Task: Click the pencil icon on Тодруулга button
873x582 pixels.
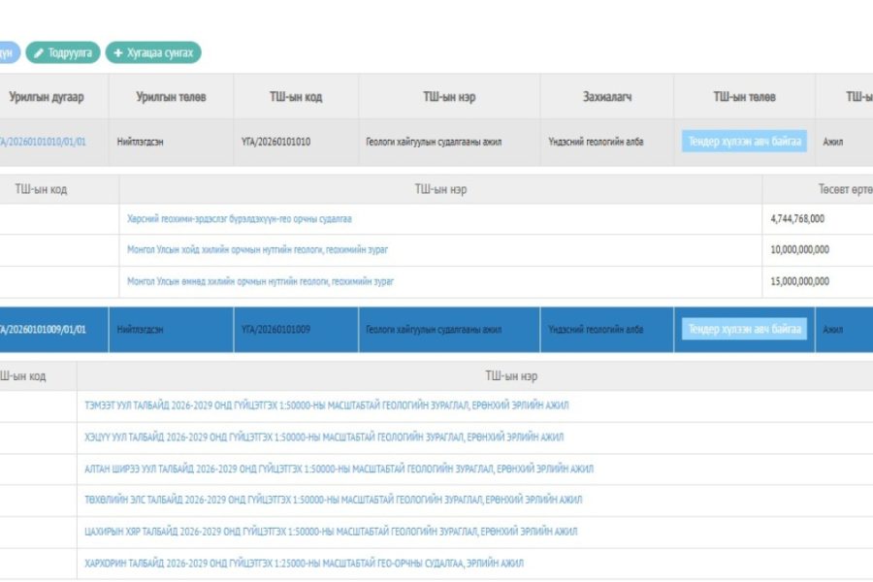Action: tap(39, 53)
